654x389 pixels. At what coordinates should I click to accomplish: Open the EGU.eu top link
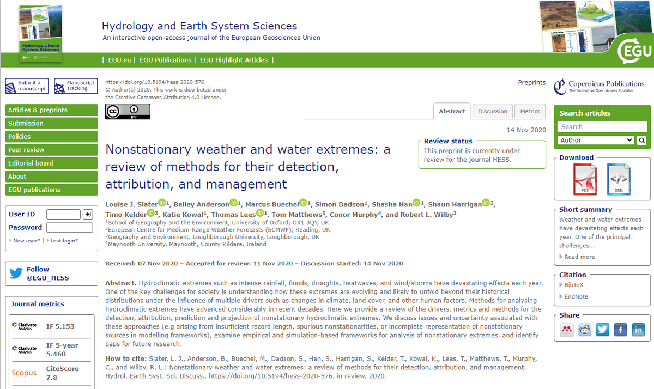pos(120,60)
